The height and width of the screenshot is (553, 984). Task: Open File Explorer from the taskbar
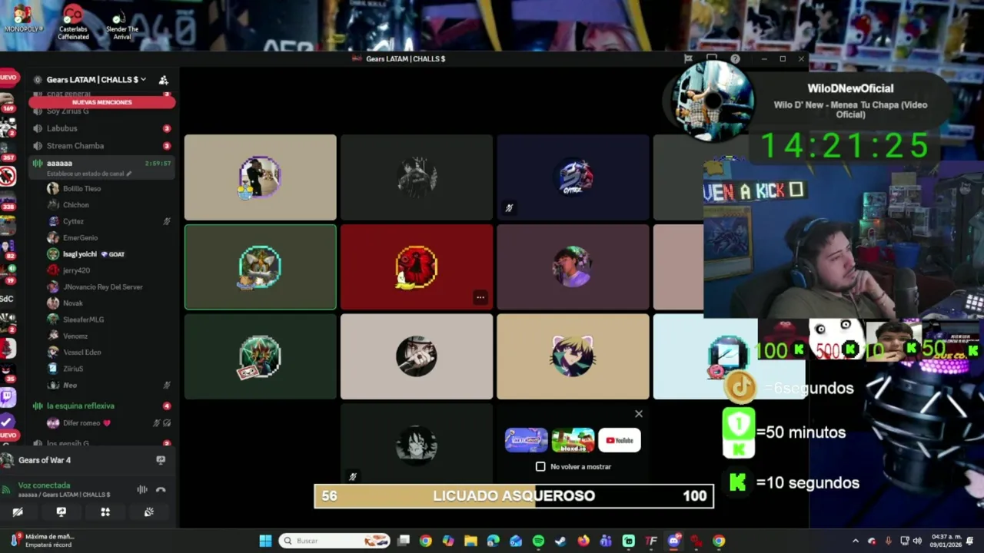[470, 541]
